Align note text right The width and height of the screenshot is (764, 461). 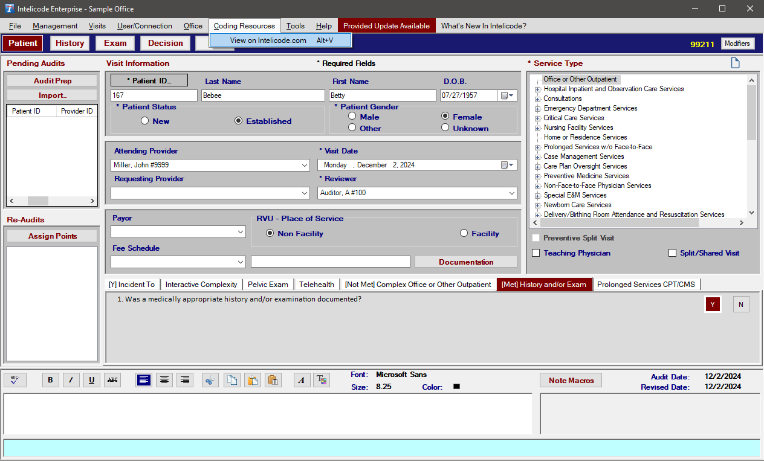click(x=185, y=380)
